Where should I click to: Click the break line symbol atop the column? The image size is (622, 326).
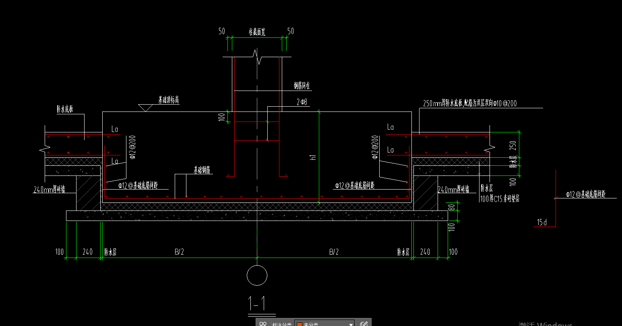[257, 57]
